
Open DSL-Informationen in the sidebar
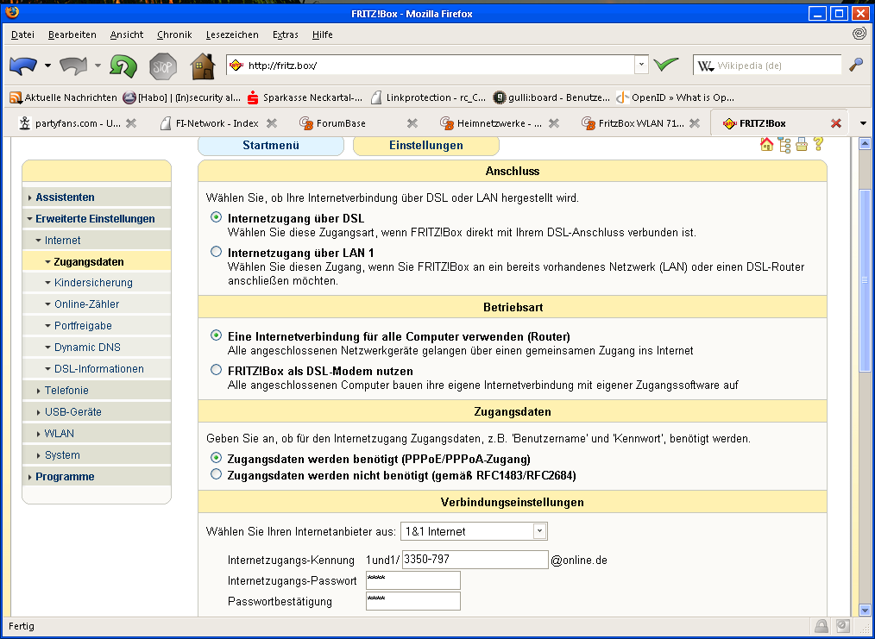coord(98,369)
